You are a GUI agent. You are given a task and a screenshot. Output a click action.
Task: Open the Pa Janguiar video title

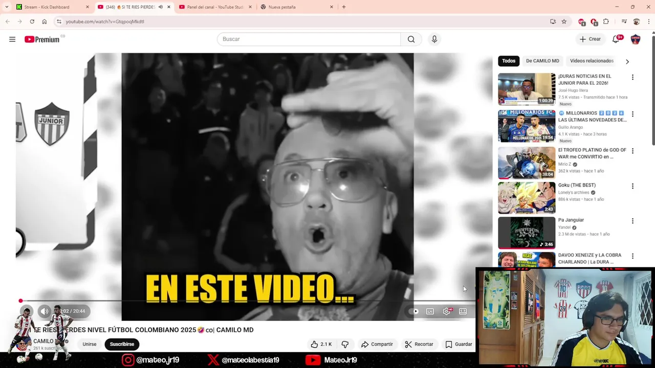(x=571, y=220)
